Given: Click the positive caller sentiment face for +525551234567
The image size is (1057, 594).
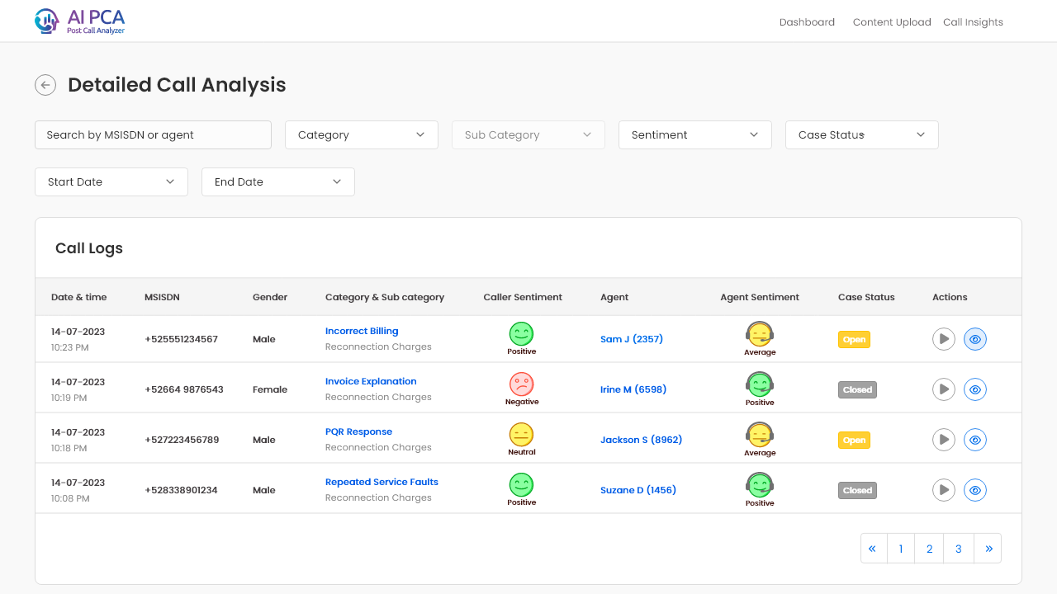Looking at the screenshot, I should pos(521,334).
